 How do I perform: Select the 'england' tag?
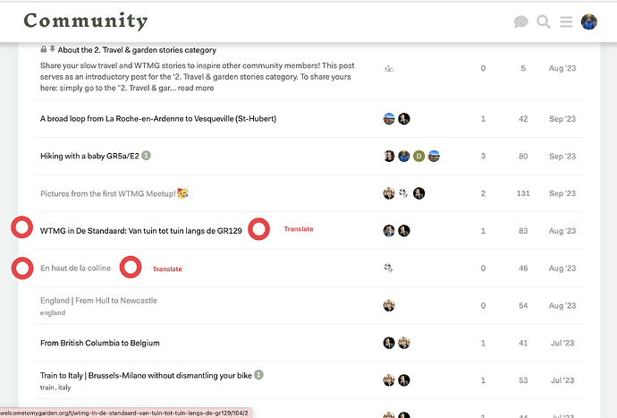pos(53,312)
